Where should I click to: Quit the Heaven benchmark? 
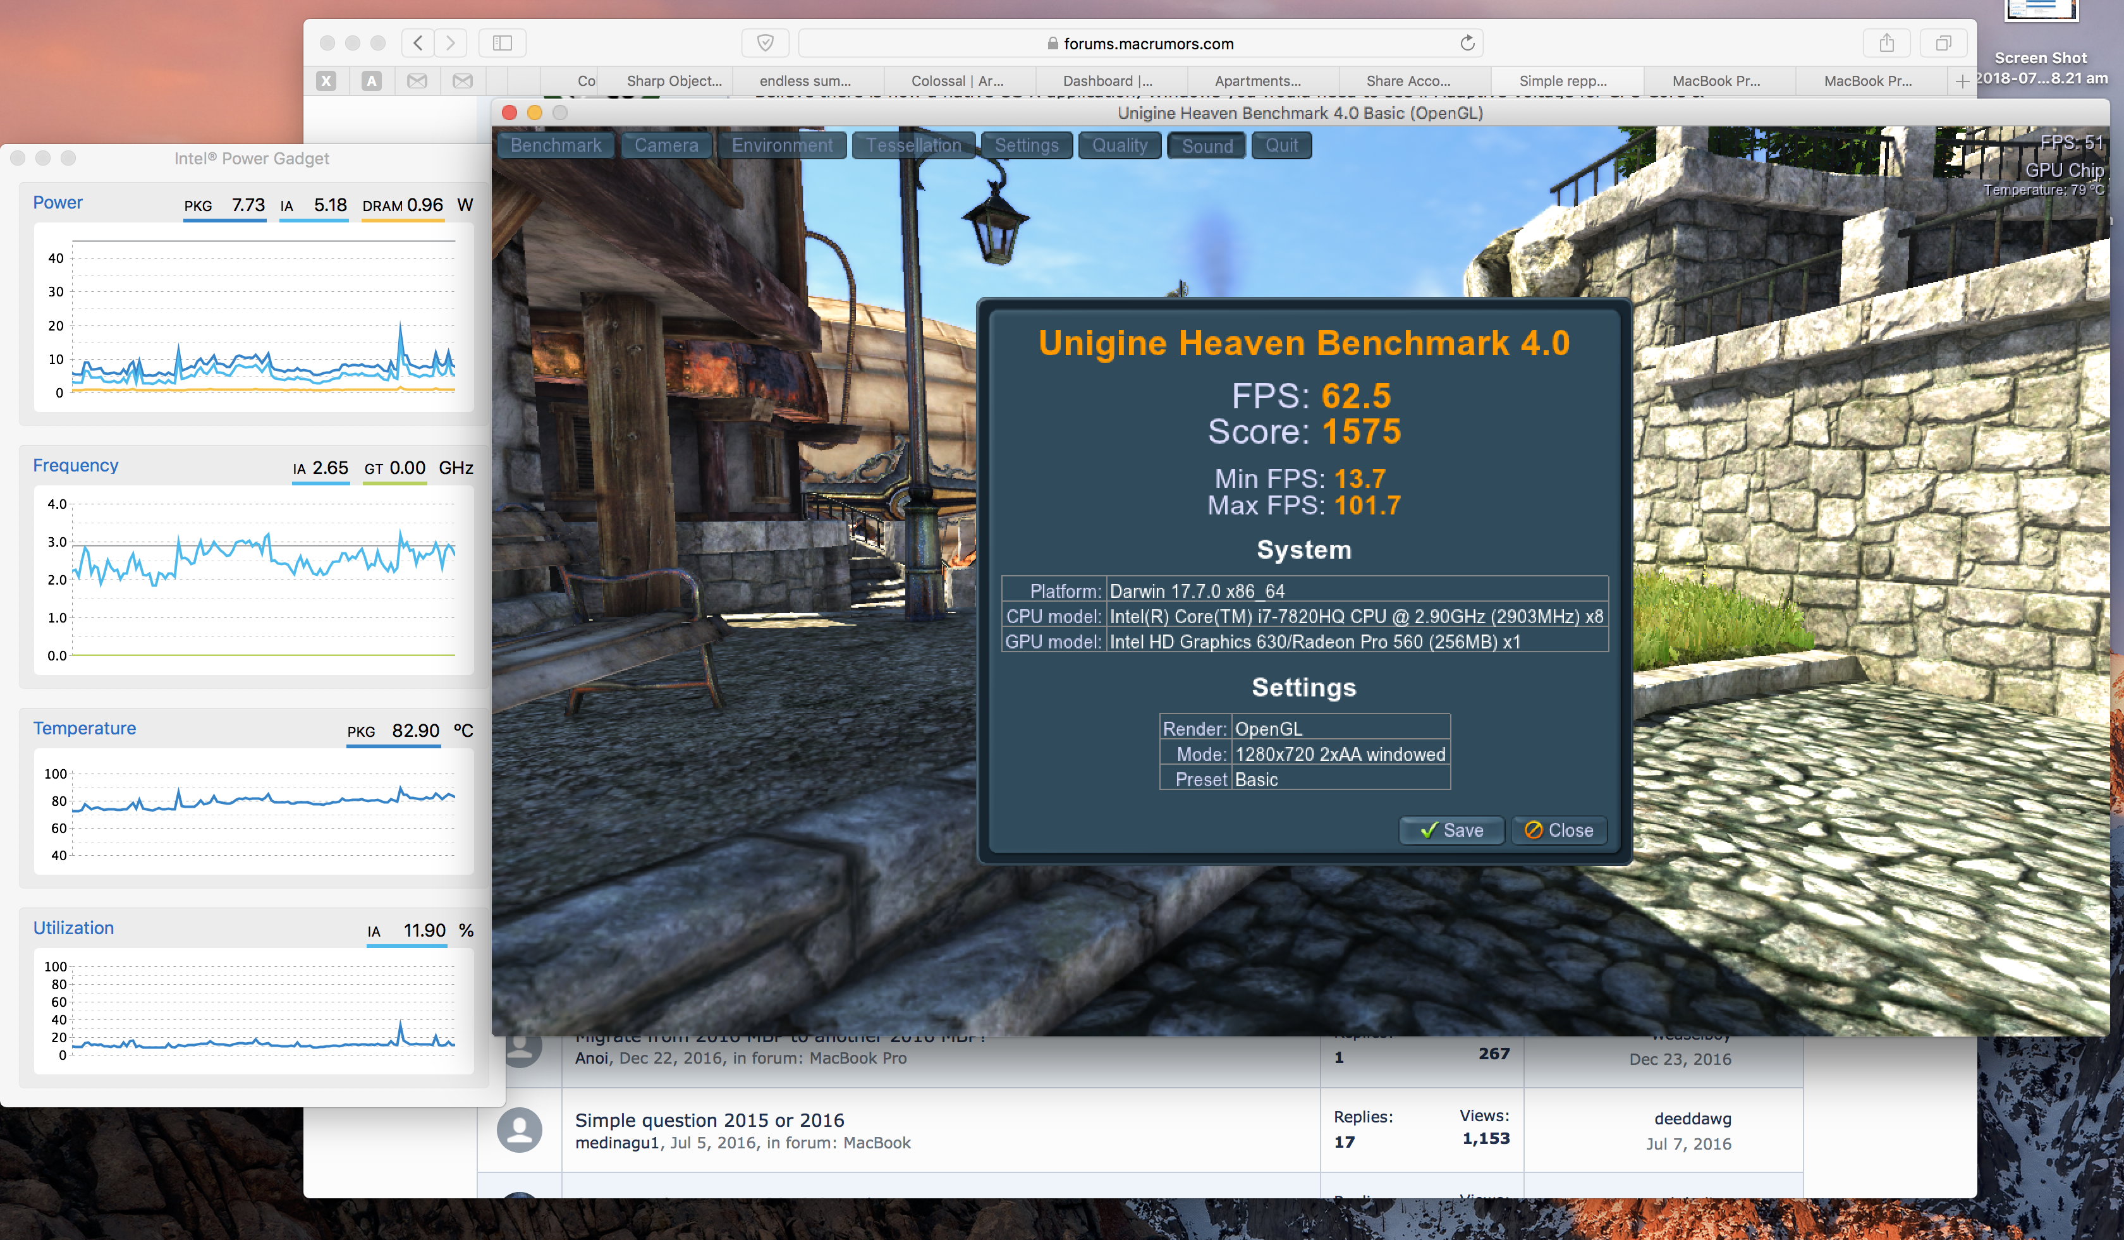pos(1281,146)
